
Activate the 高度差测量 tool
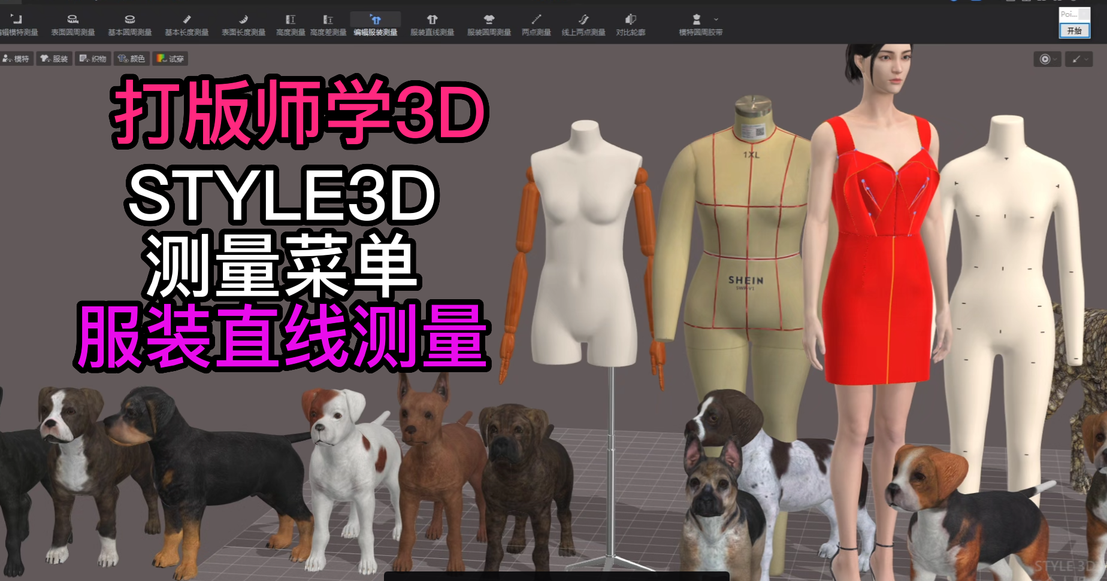[328, 26]
